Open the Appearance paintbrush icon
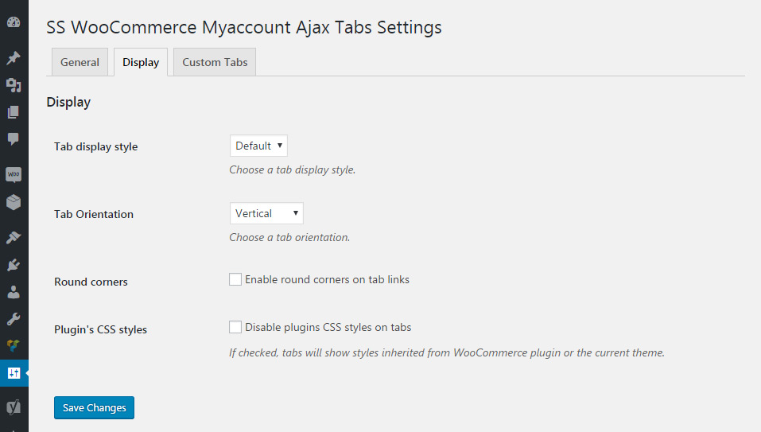 click(x=14, y=237)
